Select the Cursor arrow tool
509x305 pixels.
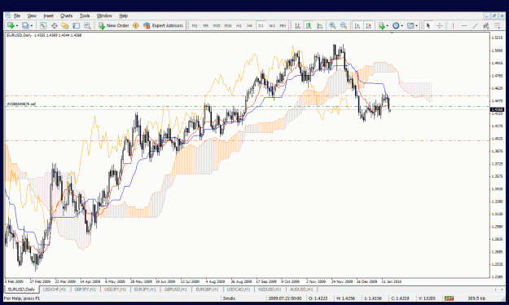pos(428,25)
